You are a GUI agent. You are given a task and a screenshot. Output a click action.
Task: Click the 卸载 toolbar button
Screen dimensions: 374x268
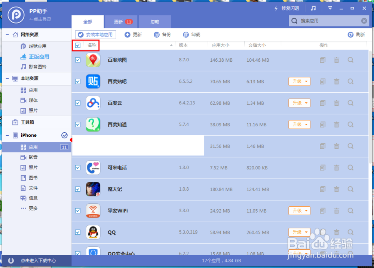point(191,35)
